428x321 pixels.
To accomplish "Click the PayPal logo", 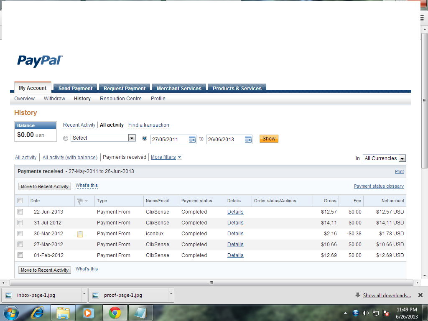I will pos(40,61).
